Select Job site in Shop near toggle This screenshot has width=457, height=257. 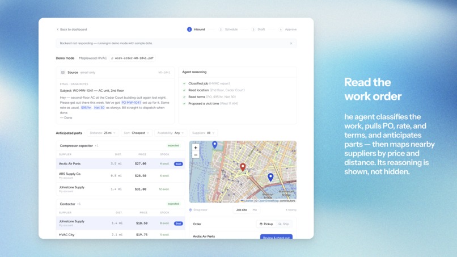tap(242, 210)
